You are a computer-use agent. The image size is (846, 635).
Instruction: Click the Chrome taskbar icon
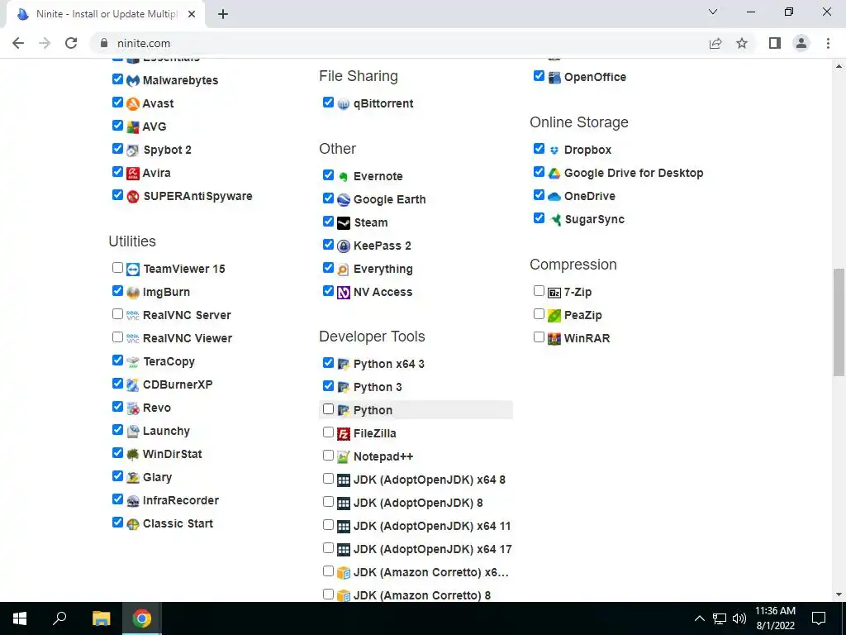click(142, 618)
